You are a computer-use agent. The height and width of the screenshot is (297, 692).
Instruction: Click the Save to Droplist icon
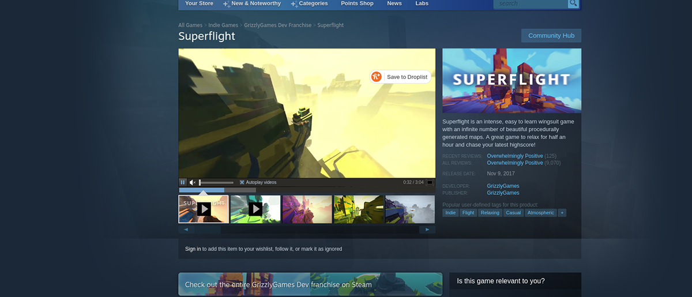(x=377, y=77)
